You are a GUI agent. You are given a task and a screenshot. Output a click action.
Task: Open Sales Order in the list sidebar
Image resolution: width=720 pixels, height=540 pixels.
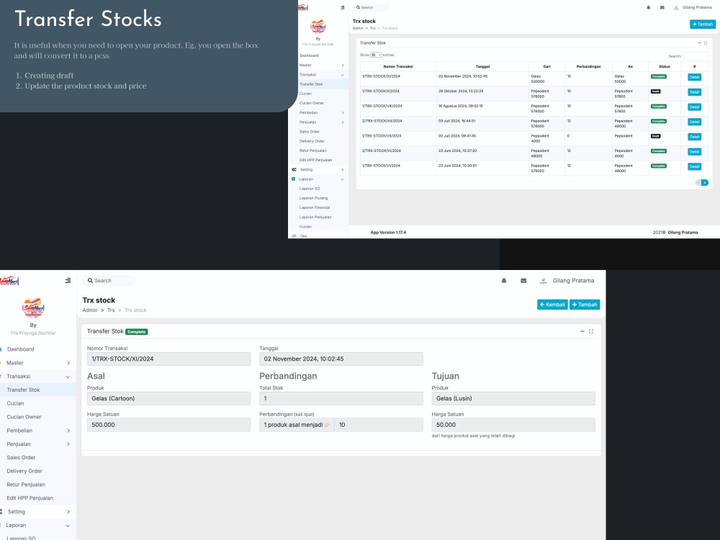[x=310, y=132]
